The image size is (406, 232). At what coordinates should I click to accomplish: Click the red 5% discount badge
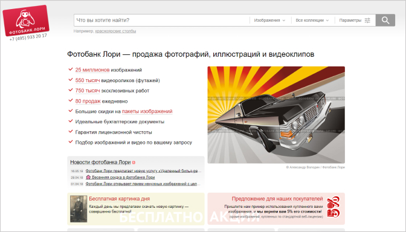coord(333,207)
